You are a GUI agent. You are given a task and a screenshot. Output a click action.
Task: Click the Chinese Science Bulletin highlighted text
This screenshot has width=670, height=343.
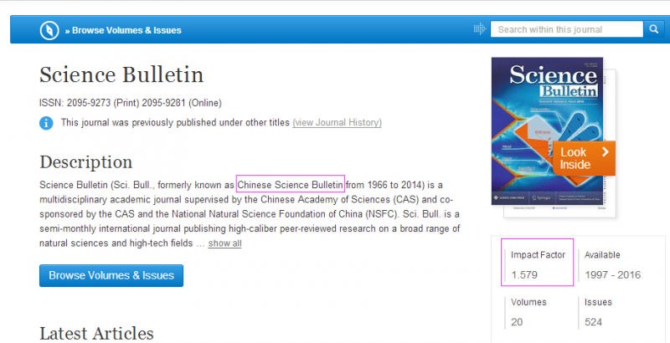[x=291, y=184]
